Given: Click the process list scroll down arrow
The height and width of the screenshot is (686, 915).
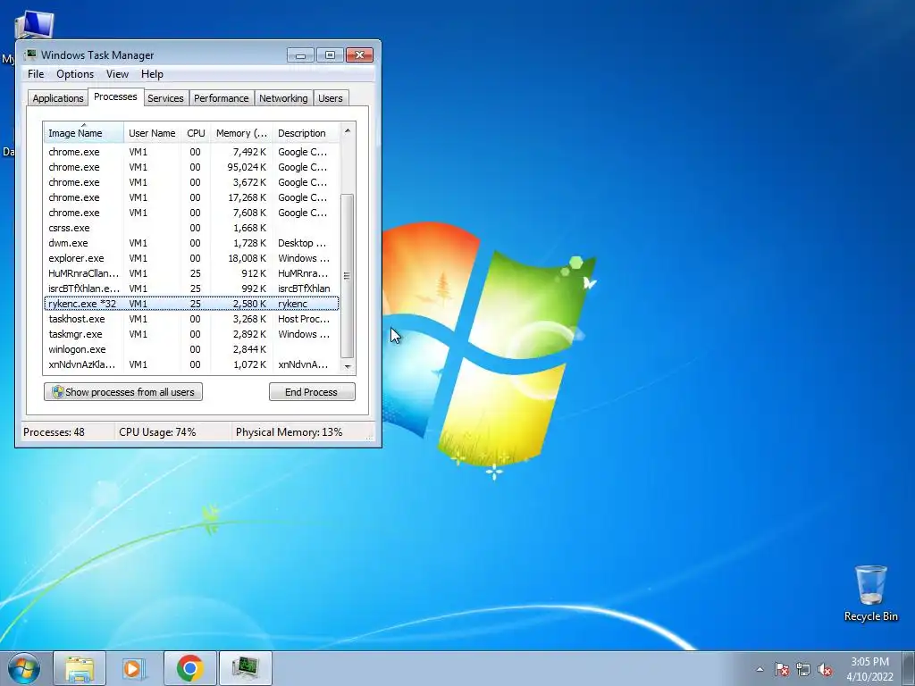Looking at the screenshot, I should (348, 366).
